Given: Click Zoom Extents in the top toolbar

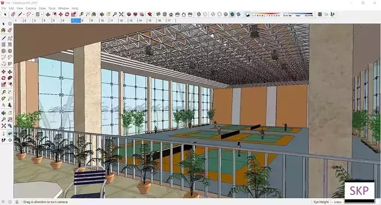Looking at the screenshot, I should (x=121, y=14).
